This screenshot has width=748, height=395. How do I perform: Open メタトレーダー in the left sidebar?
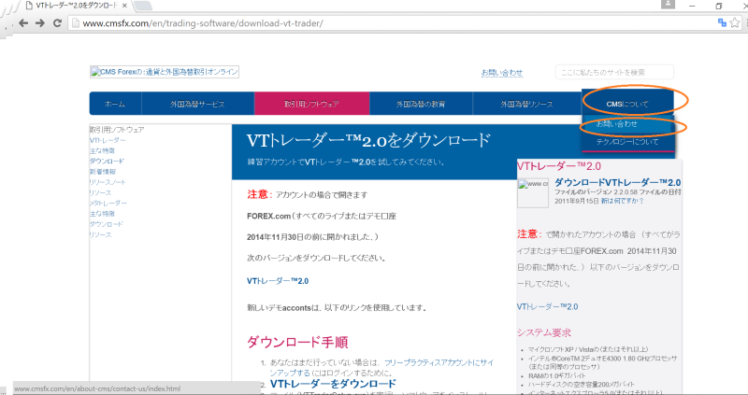coord(108,203)
